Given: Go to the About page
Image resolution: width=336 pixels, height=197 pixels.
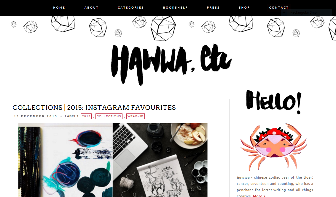Looking at the screenshot, I should coord(91,7).
